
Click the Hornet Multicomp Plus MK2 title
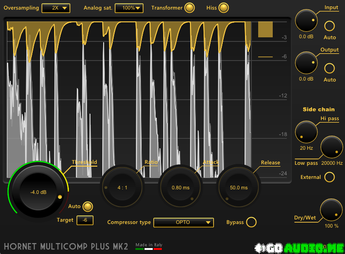(x=66, y=246)
